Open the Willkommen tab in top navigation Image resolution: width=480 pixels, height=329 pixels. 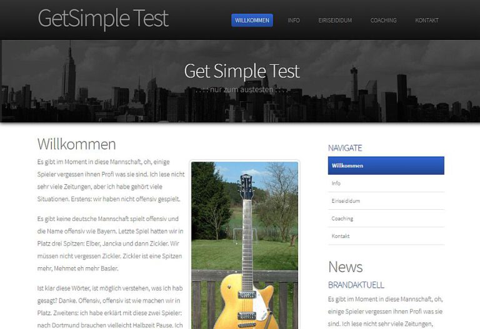(x=252, y=20)
